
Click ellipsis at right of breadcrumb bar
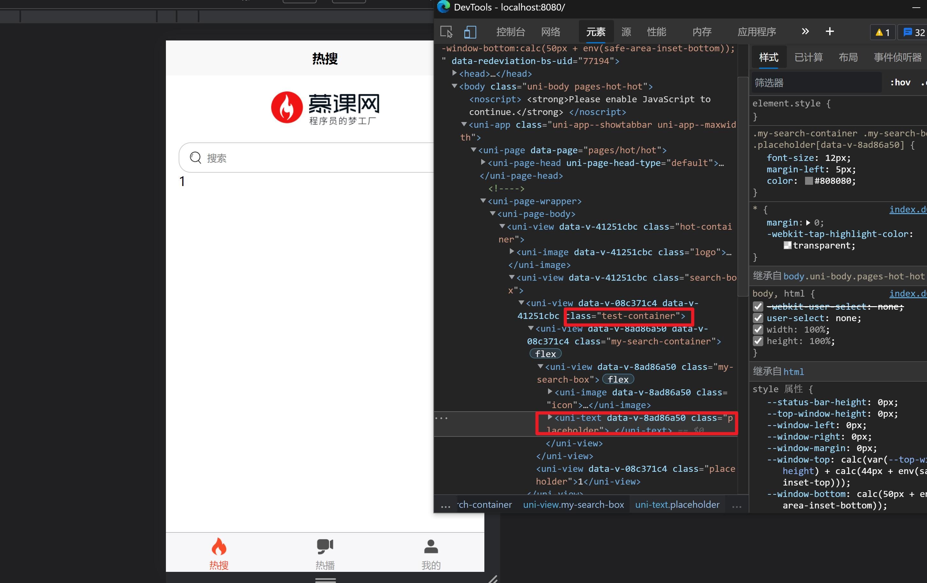(x=737, y=505)
